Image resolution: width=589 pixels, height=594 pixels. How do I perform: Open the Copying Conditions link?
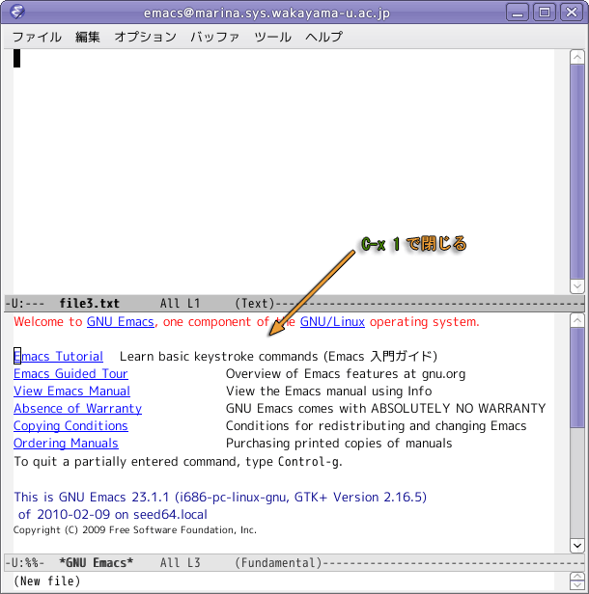[70, 426]
